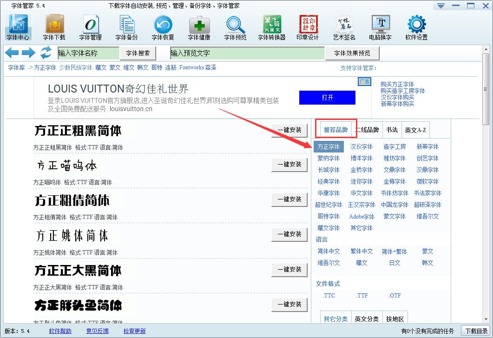Open the 字体恢复 font restore tool

(x=163, y=27)
